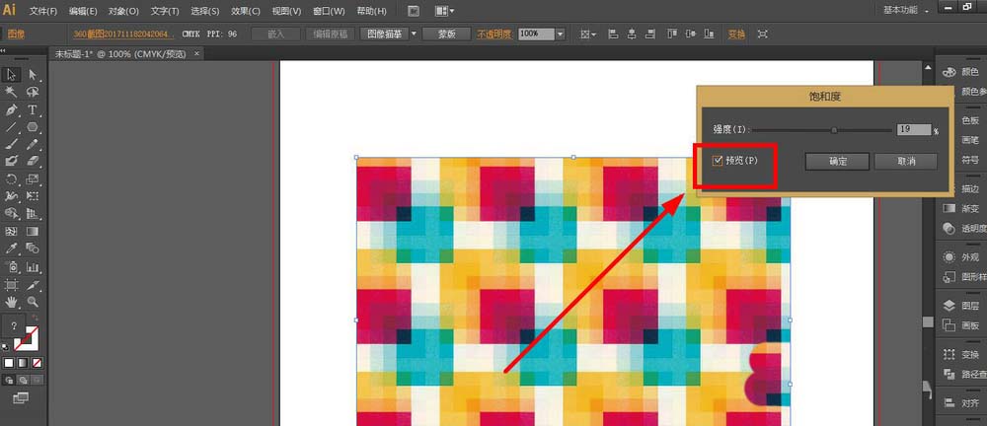Expand the 图像描摹 dropdown arrow
The image size is (987, 426).
[x=414, y=34]
